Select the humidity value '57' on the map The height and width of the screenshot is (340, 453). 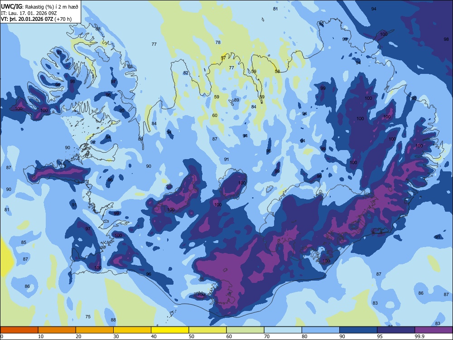pyautogui.click(x=223, y=58)
